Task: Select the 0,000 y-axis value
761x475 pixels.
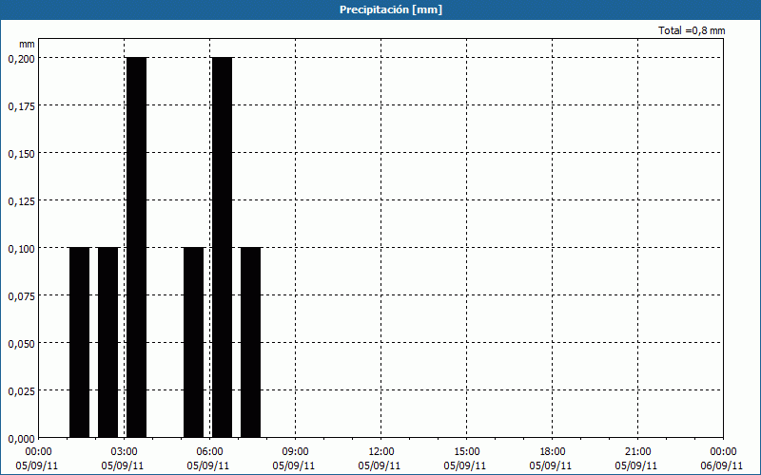Action: coord(21,439)
